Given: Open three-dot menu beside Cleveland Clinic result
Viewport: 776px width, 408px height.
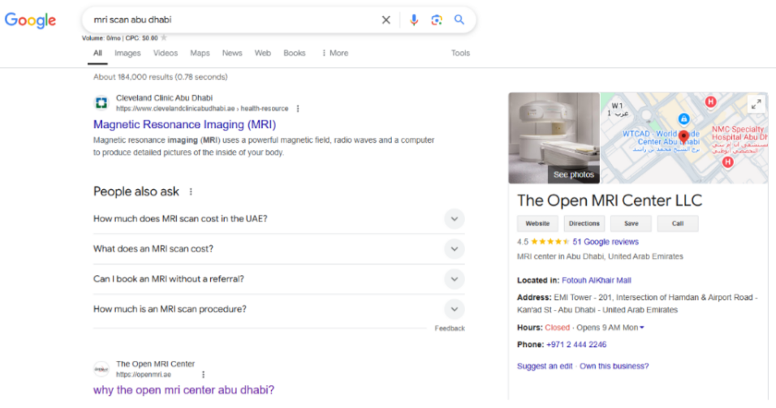Looking at the screenshot, I should tap(298, 109).
